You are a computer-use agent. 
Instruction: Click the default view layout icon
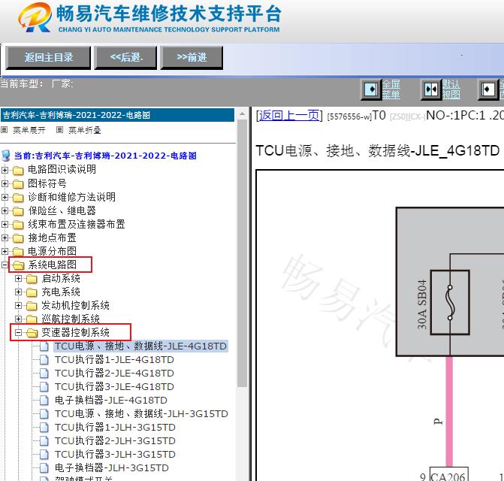click(431, 89)
